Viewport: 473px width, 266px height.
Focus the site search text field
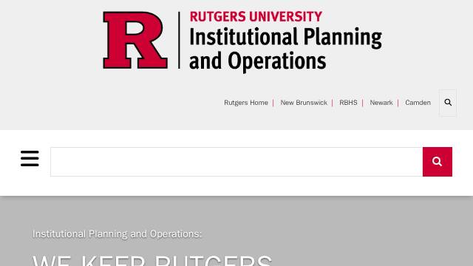pyautogui.click(x=236, y=162)
